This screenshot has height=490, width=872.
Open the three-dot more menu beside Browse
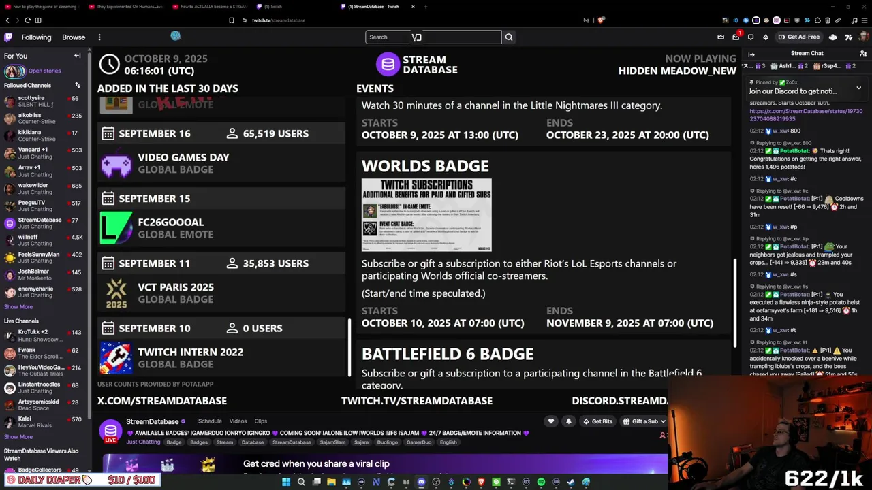pos(99,37)
